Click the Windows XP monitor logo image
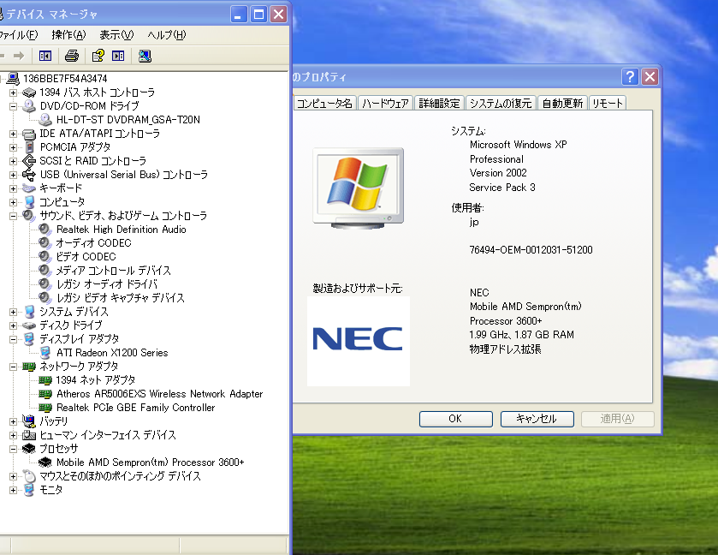This screenshot has height=555, width=718. pyautogui.click(x=358, y=188)
